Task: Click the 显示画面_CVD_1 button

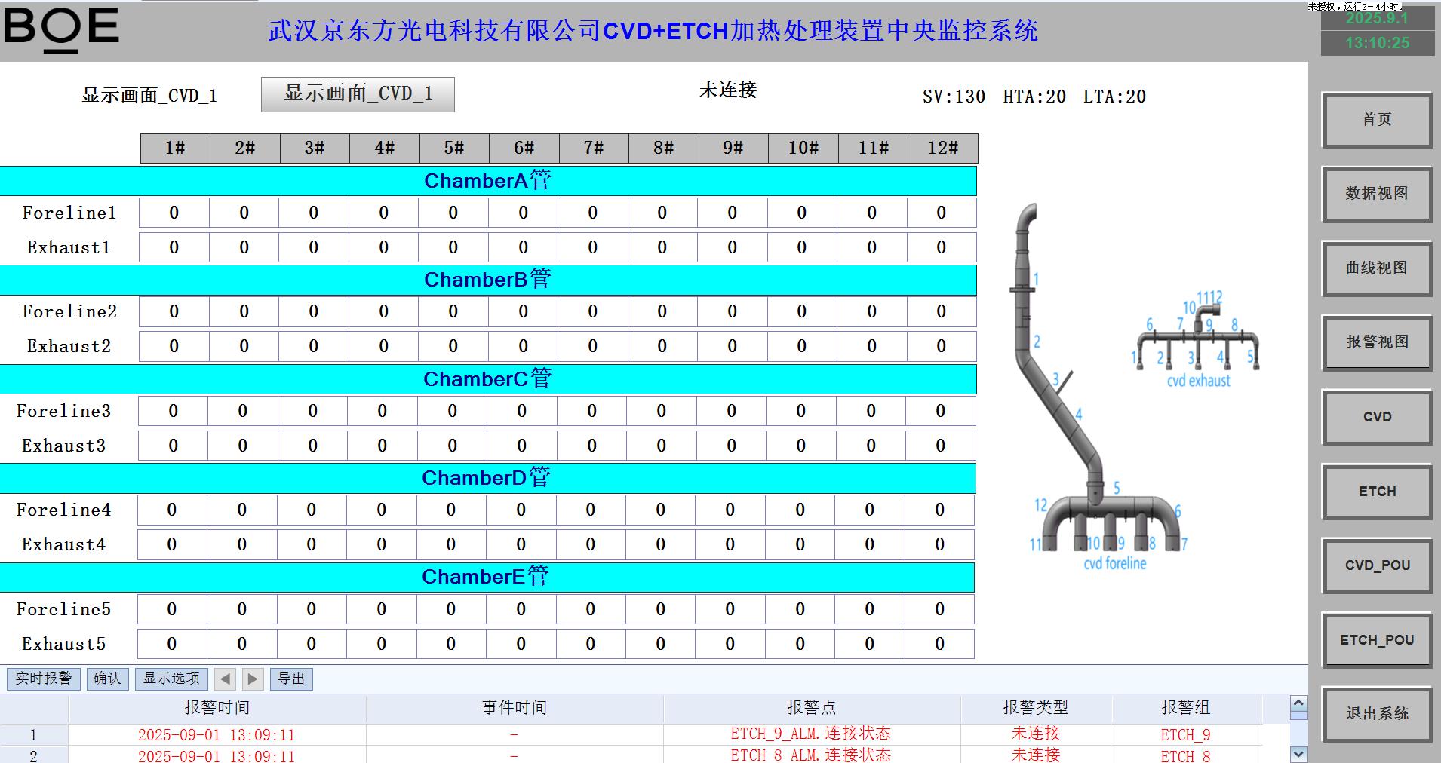Action: (x=358, y=94)
